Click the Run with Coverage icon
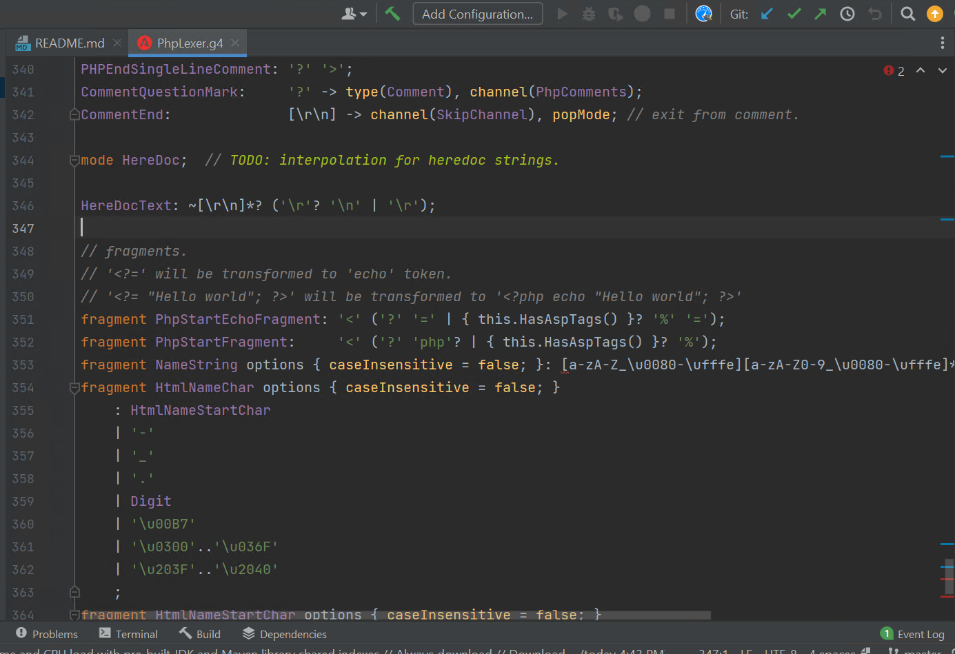The image size is (955, 654). point(614,13)
